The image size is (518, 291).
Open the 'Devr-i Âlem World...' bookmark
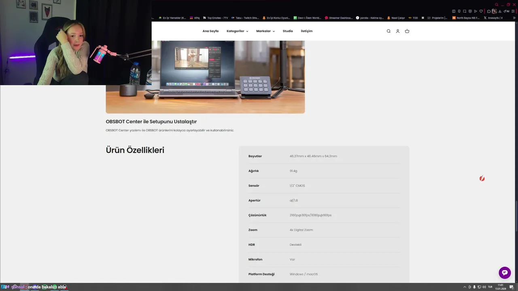(x=307, y=18)
